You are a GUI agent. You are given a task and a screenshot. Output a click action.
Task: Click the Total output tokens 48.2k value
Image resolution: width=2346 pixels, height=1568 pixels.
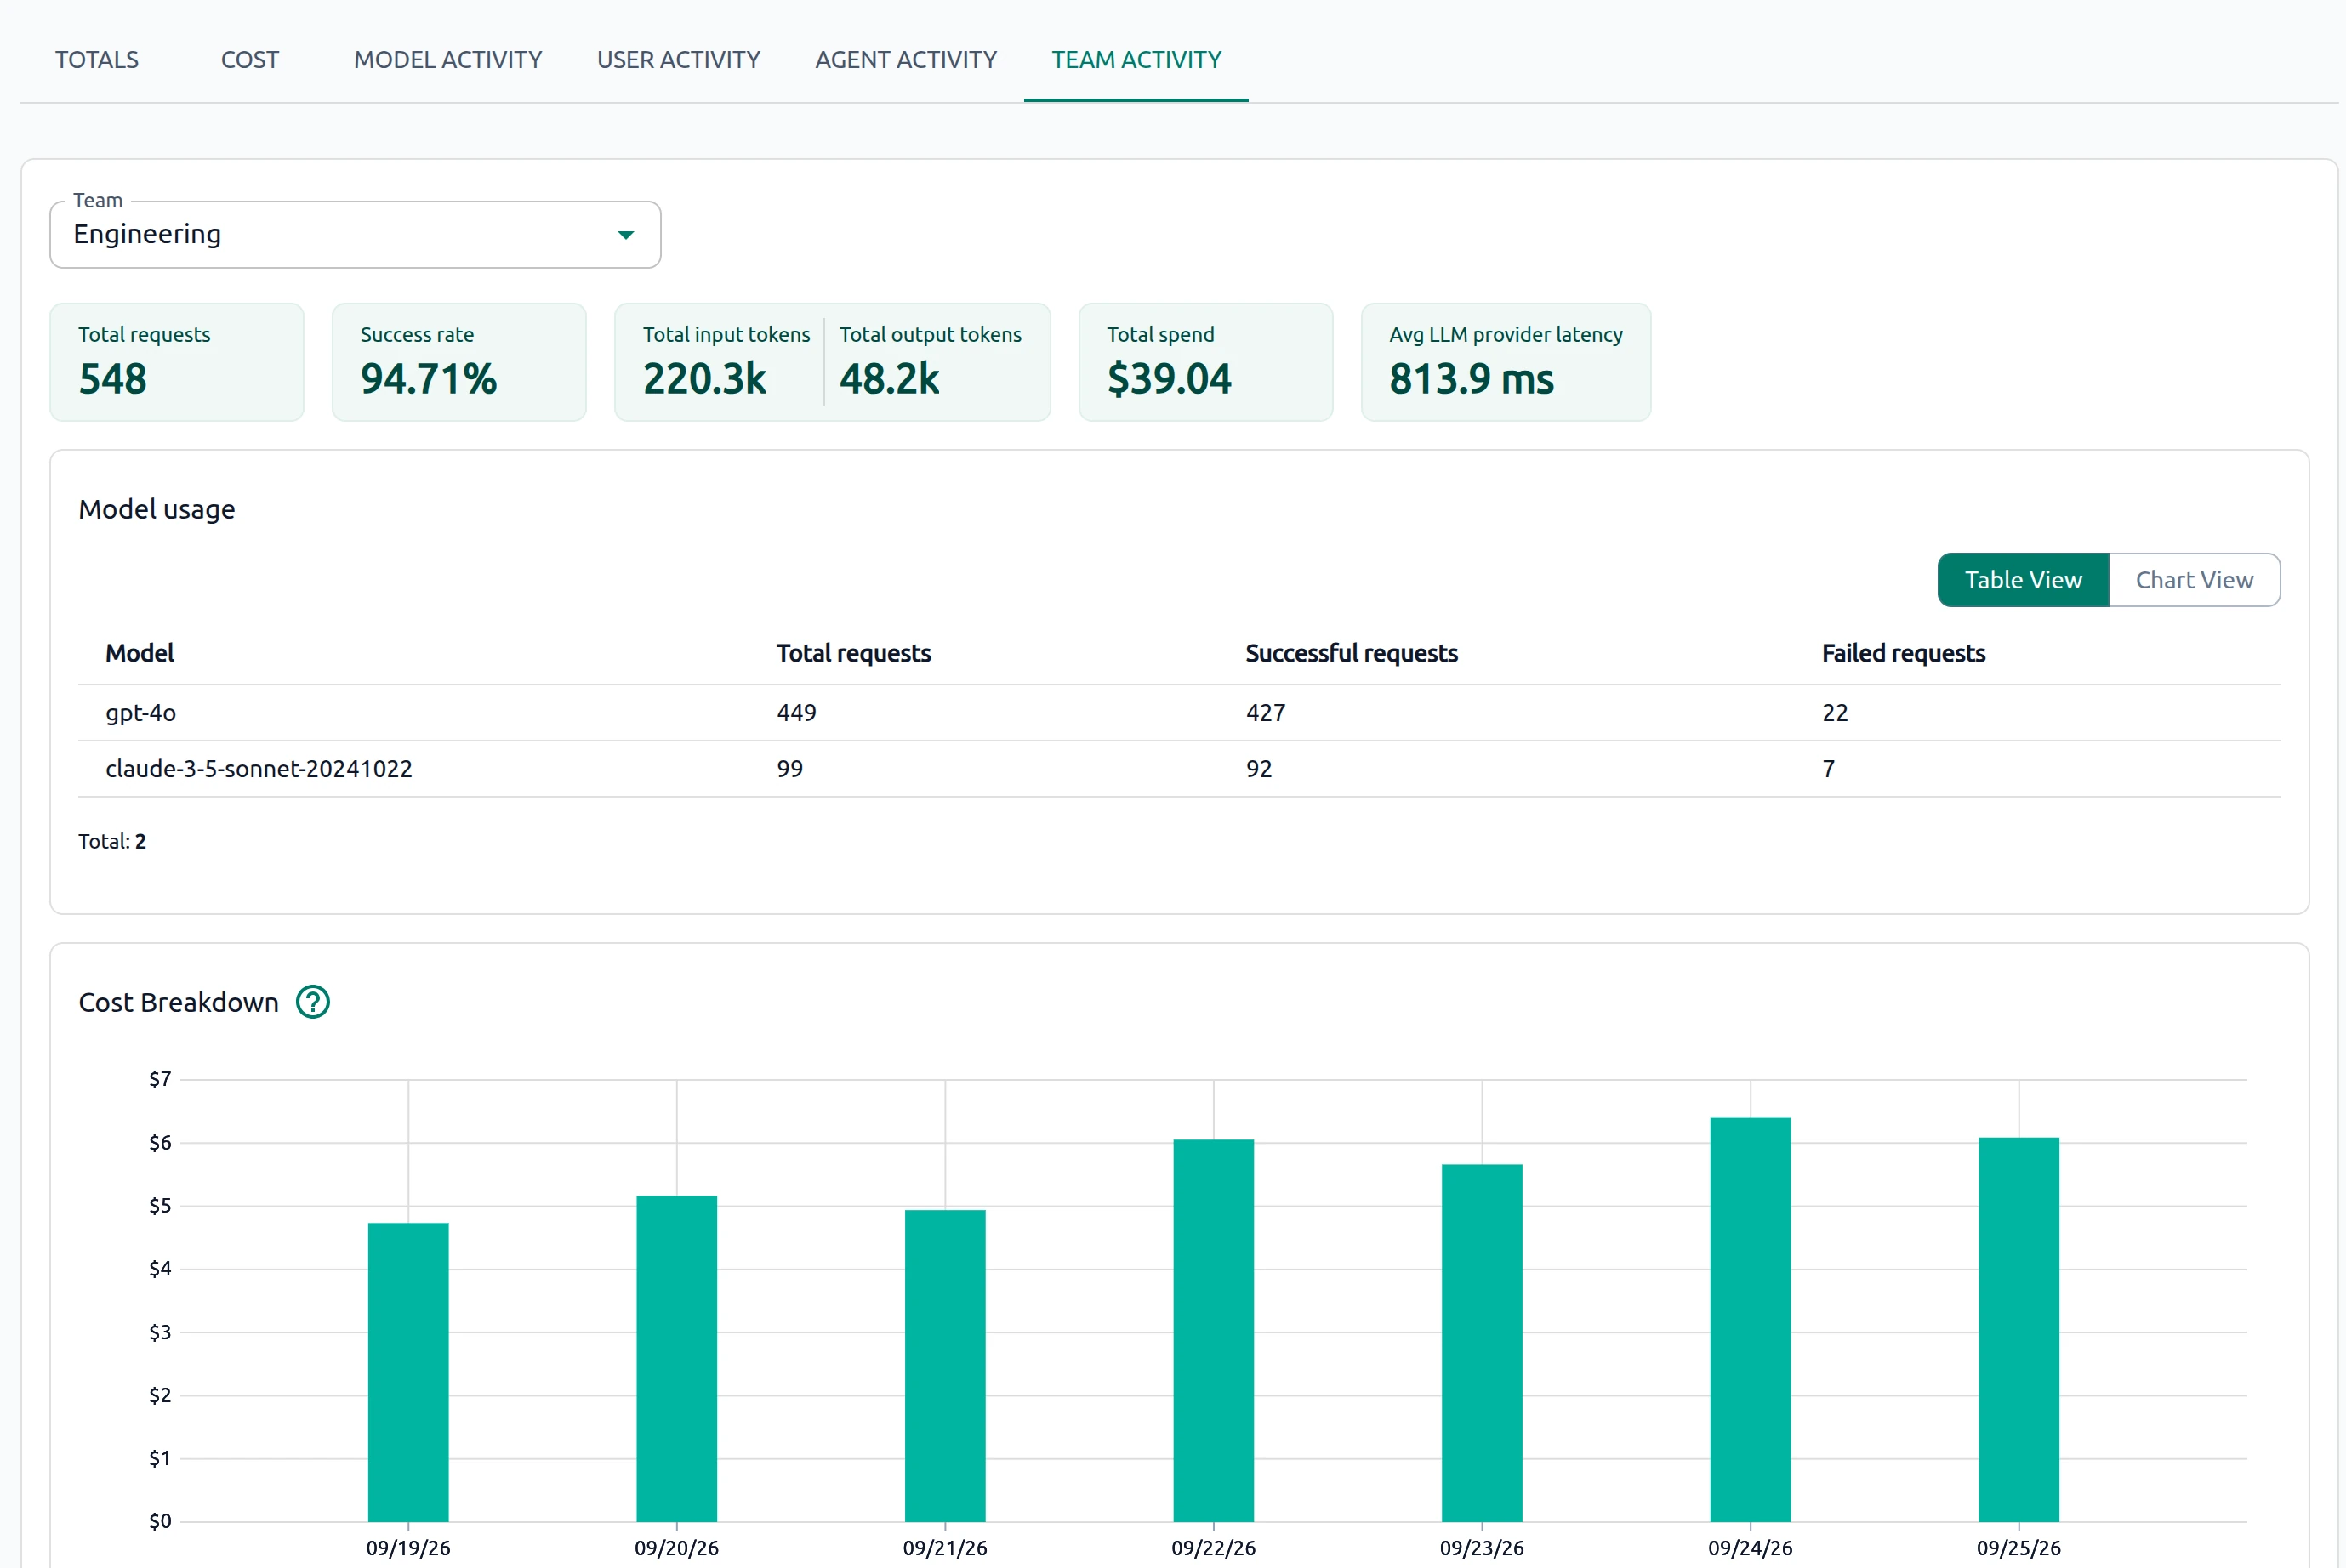tap(890, 379)
